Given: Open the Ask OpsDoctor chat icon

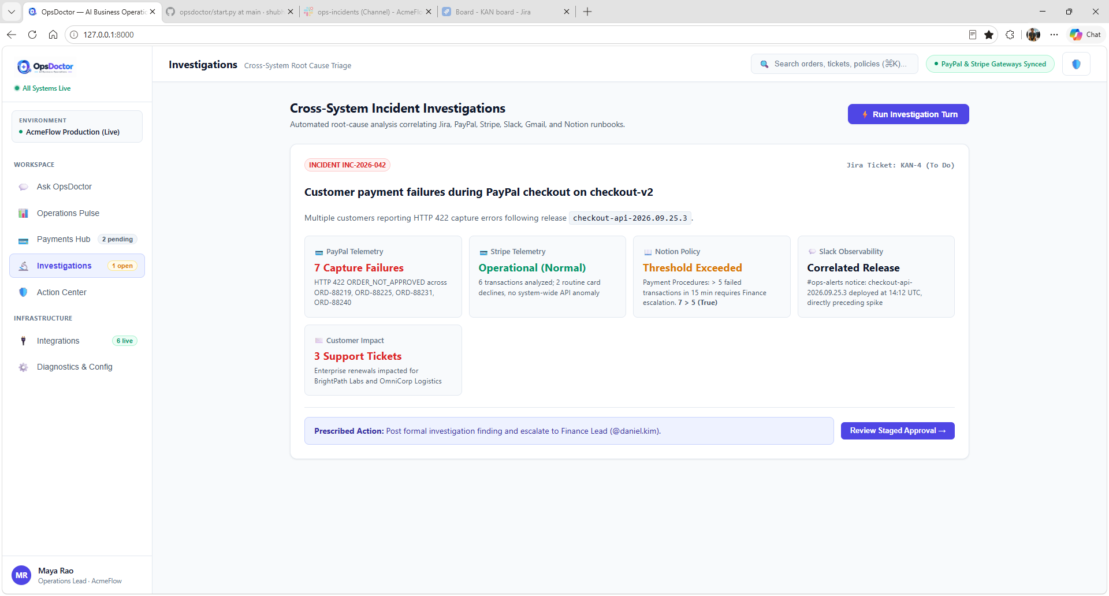Looking at the screenshot, I should tap(23, 187).
